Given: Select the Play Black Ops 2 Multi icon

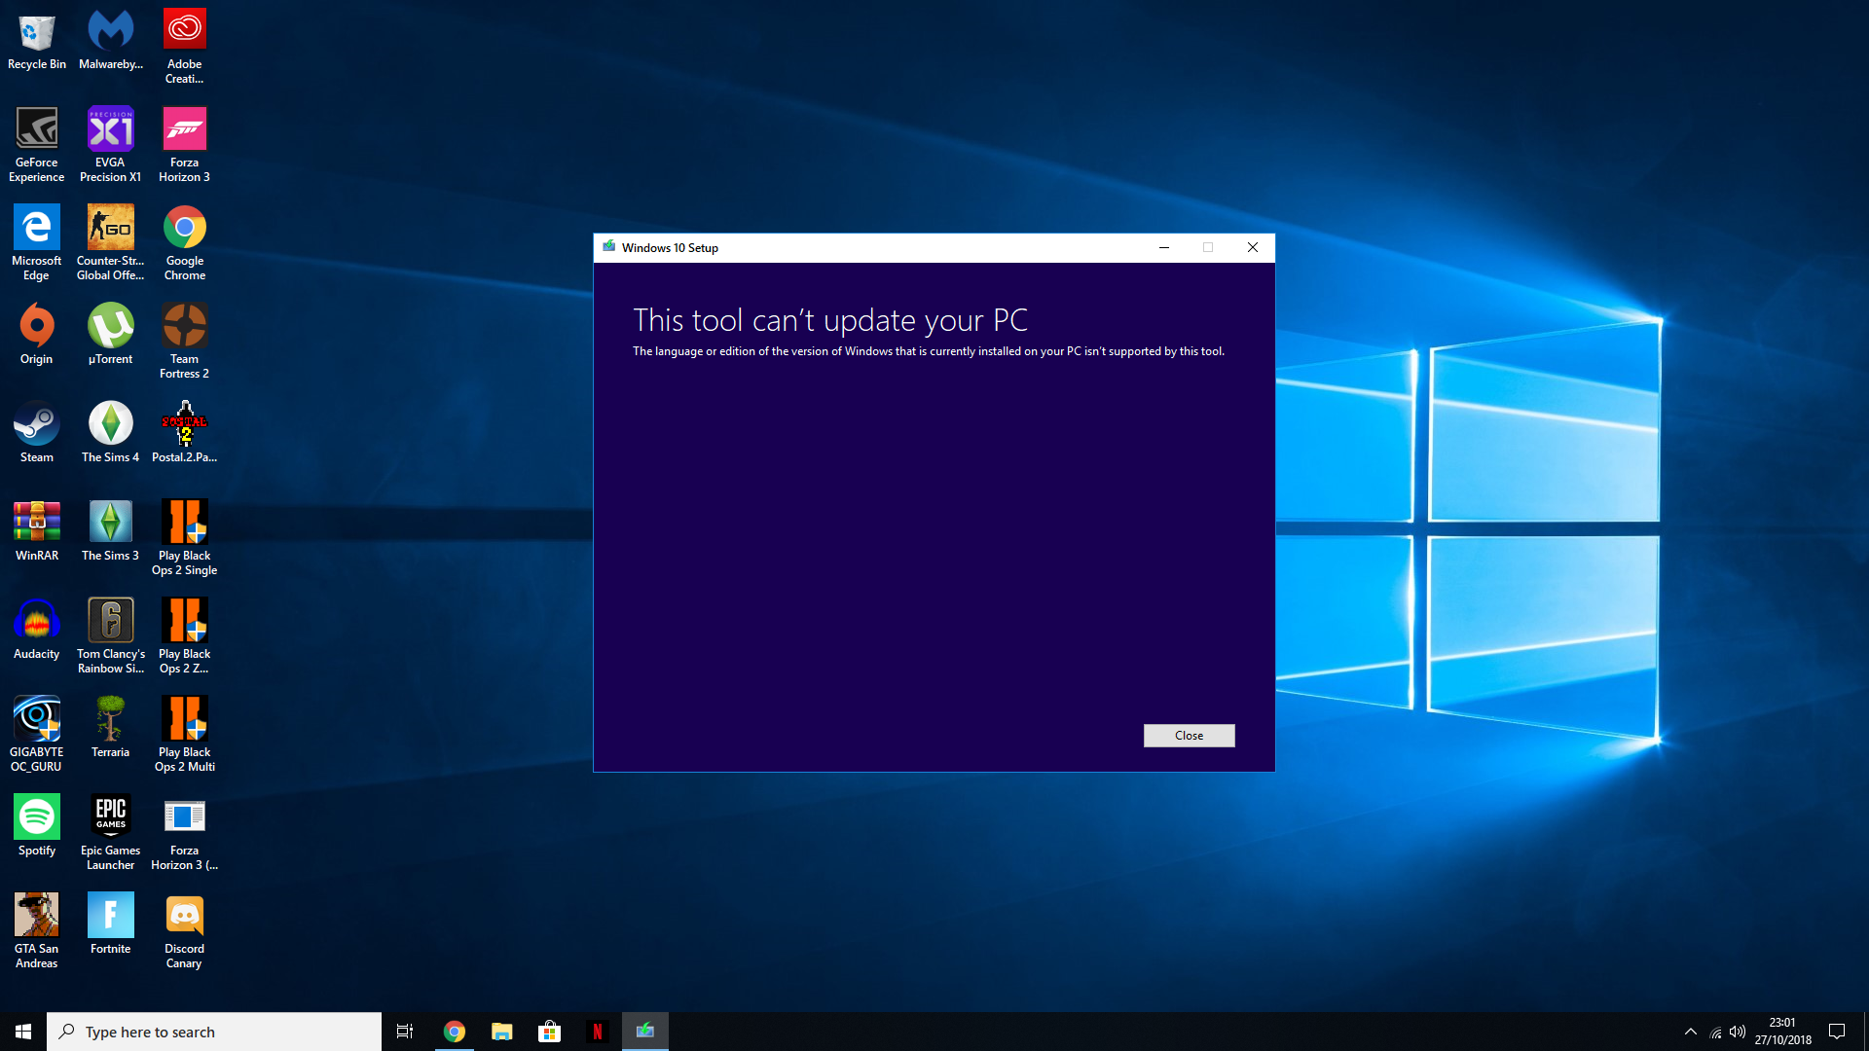Looking at the screenshot, I should click(185, 735).
